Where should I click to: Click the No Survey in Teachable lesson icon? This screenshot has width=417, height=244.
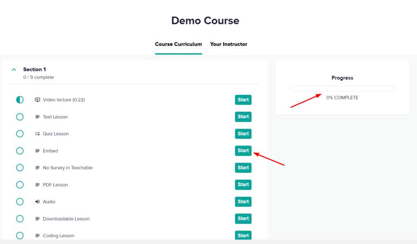(37, 167)
